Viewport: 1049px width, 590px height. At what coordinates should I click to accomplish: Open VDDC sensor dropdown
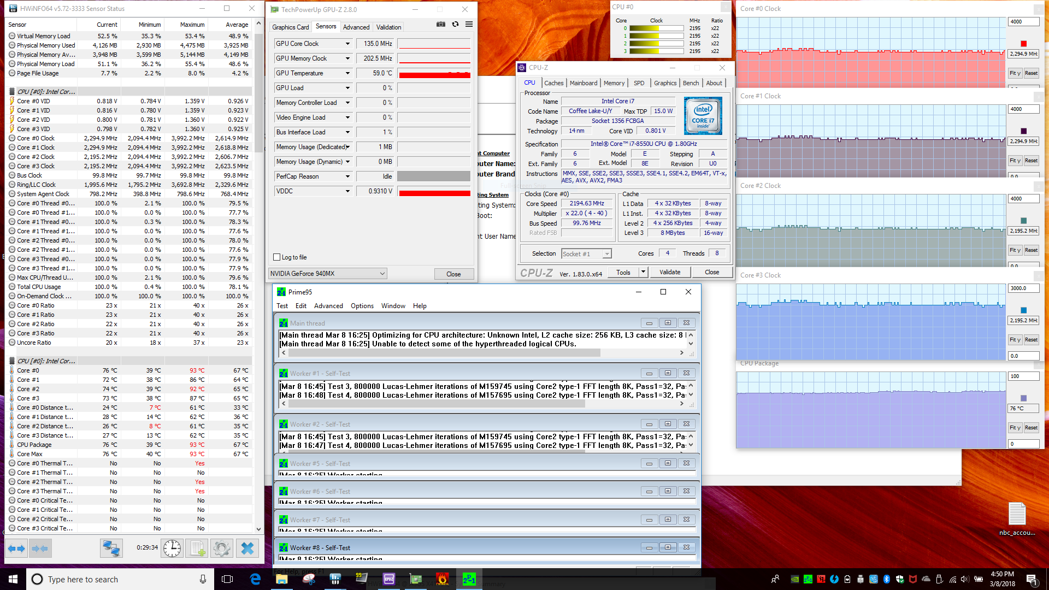[x=347, y=191]
